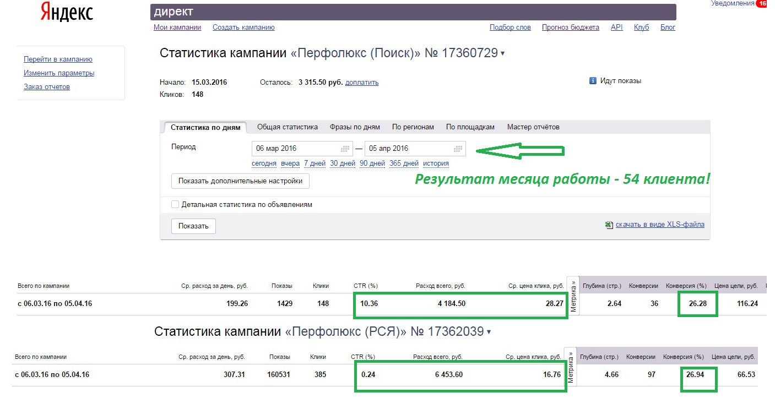Open the По площадкам tab
775x398 pixels.
(470, 127)
